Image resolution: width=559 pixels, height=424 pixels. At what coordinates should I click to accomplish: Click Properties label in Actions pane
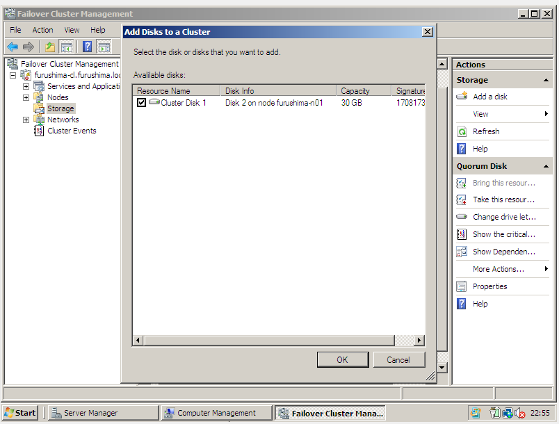[x=490, y=286]
